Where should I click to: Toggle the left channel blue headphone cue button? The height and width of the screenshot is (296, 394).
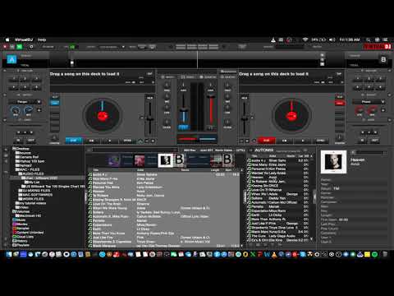point(183,127)
